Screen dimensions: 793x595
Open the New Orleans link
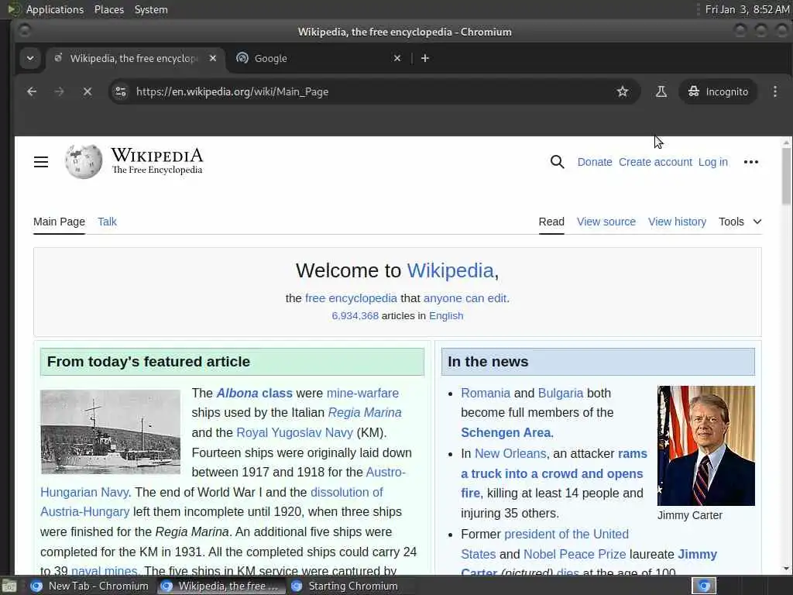click(x=510, y=454)
